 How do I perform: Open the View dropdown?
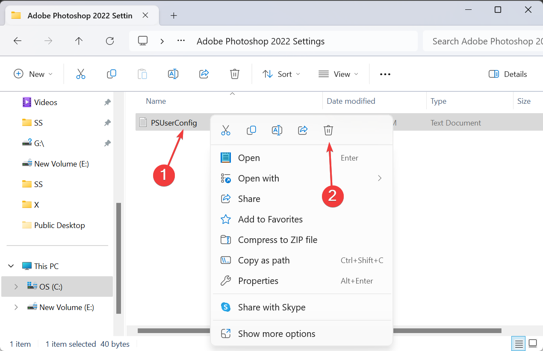[x=338, y=74]
